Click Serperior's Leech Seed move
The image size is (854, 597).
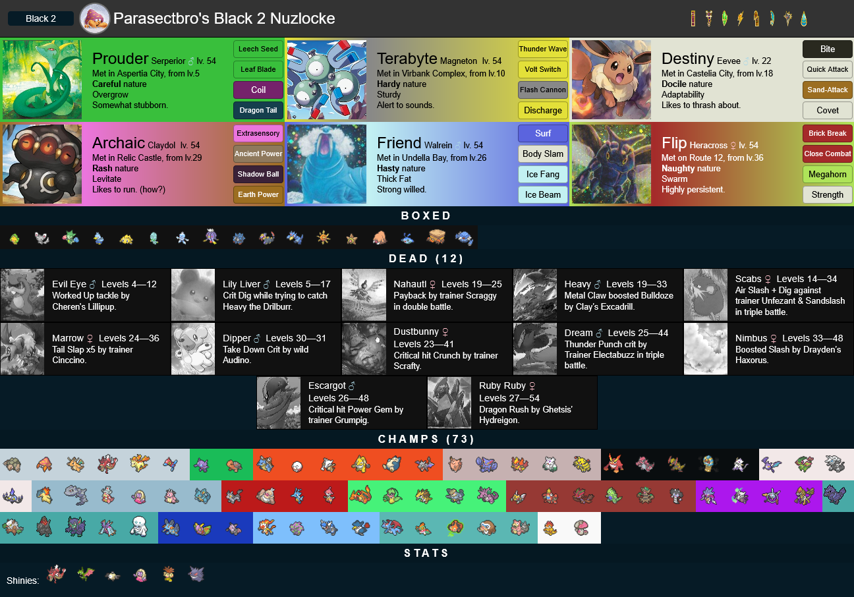pyautogui.click(x=258, y=49)
